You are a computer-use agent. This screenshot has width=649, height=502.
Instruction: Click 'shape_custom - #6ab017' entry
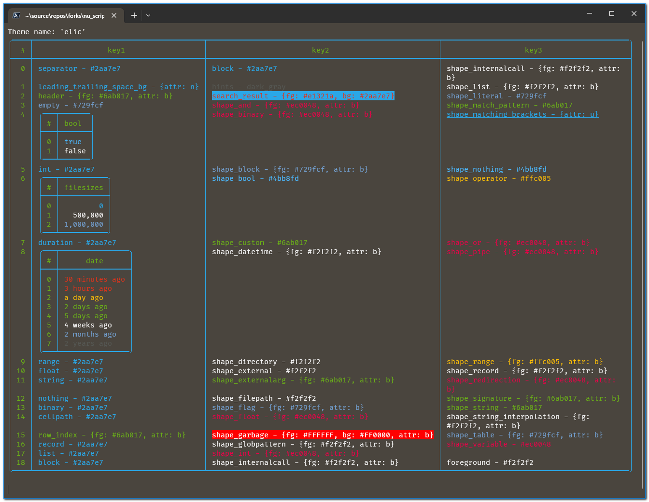click(260, 243)
